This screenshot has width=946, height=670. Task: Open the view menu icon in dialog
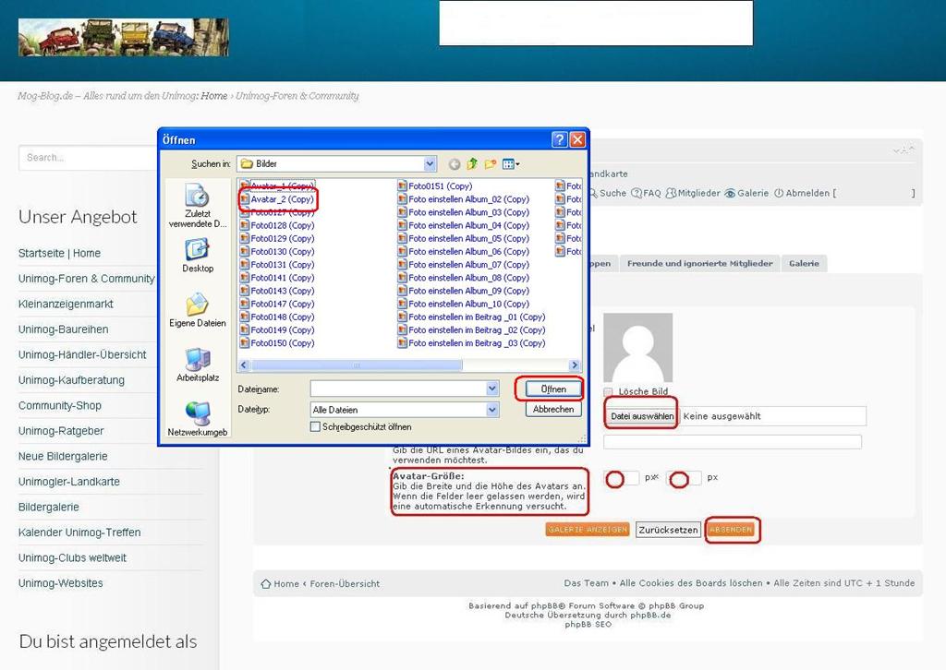coord(511,164)
